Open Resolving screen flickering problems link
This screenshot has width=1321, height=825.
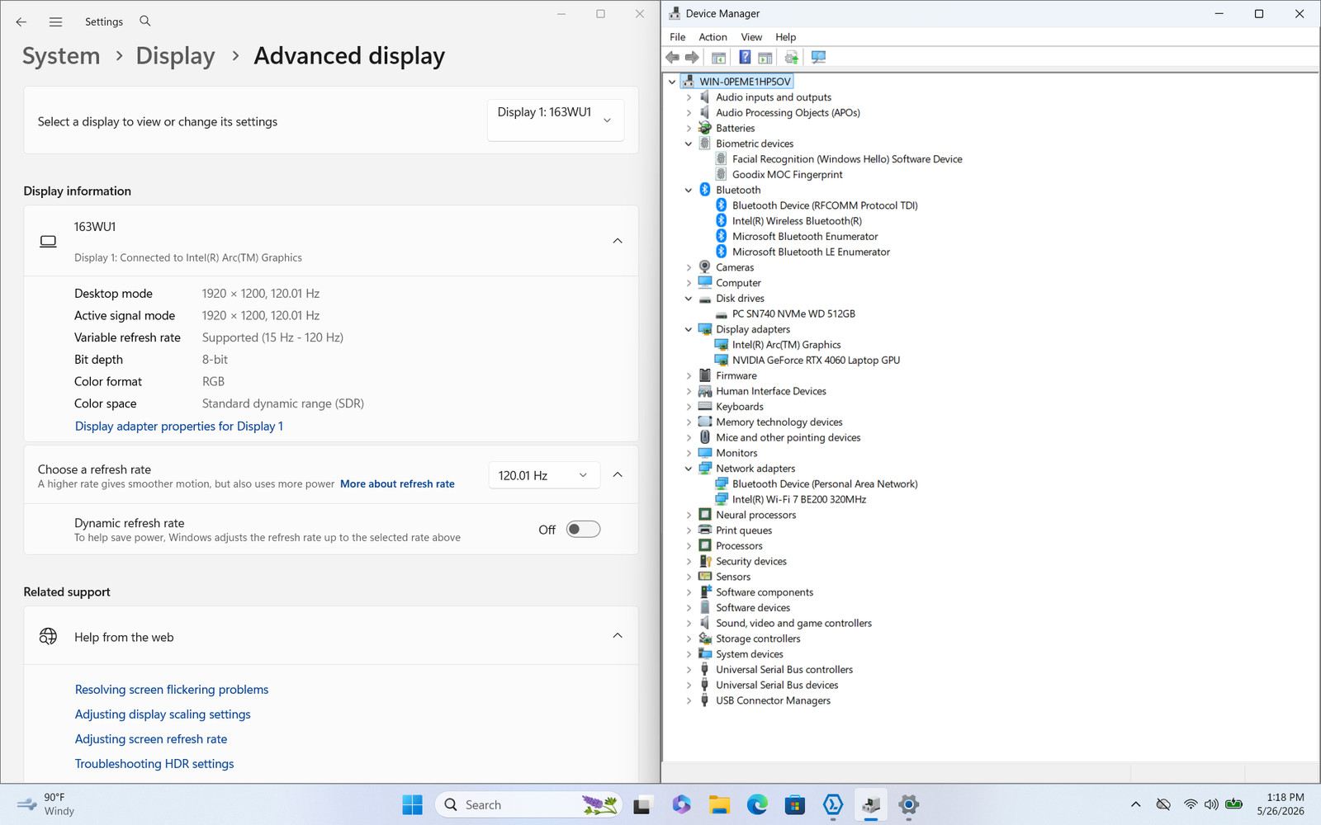172,690
